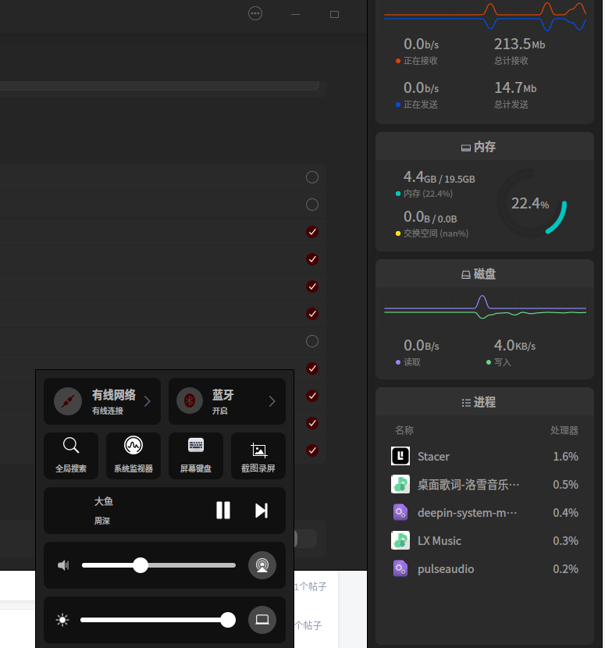
Task: Start 截图录屏 screenshot recorder
Action: (x=258, y=456)
